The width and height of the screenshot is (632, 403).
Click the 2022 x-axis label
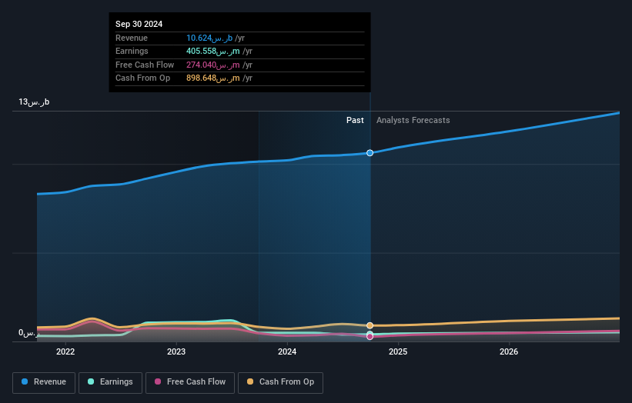click(65, 352)
